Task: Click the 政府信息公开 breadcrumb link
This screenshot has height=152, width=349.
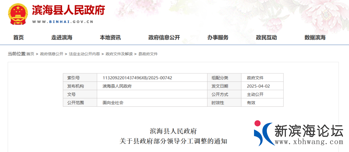Action: click(52, 54)
